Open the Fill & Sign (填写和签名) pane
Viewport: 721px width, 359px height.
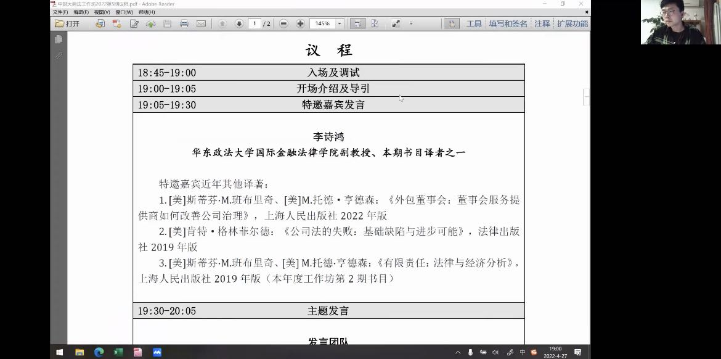508,23
